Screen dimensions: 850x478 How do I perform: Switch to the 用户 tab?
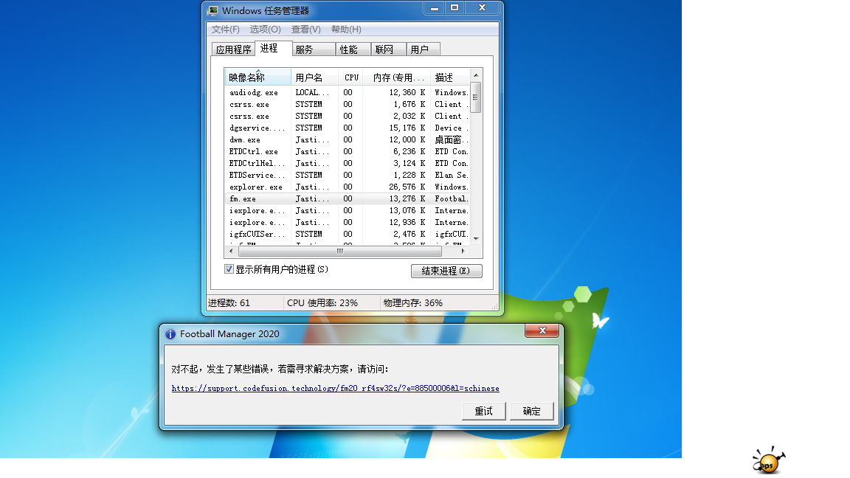pyautogui.click(x=424, y=49)
